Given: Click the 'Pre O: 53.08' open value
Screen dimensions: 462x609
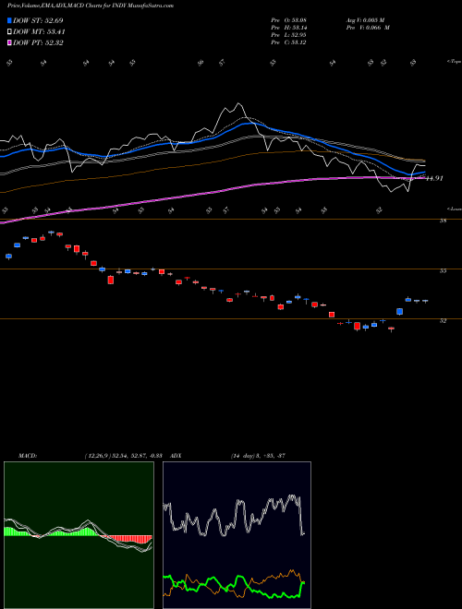Looking at the screenshot, I should pos(289,20).
